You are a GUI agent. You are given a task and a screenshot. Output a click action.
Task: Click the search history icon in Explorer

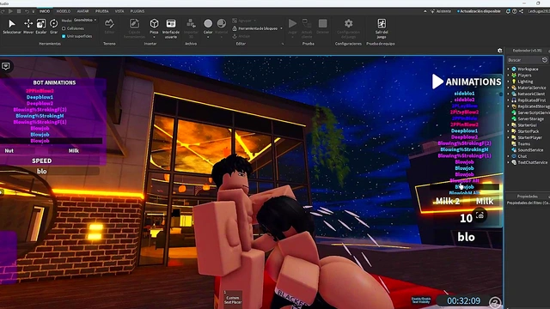click(x=544, y=60)
